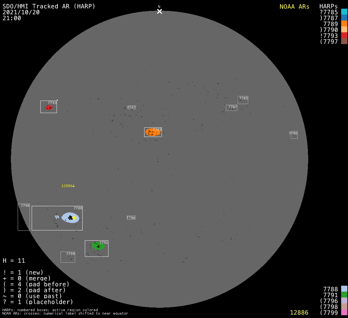
Task: Click the dotted HARP box labeled 7785
Action: (x=243, y=100)
